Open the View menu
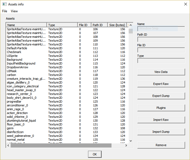This screenshot has width=190, height=160. tap(14, 11)
